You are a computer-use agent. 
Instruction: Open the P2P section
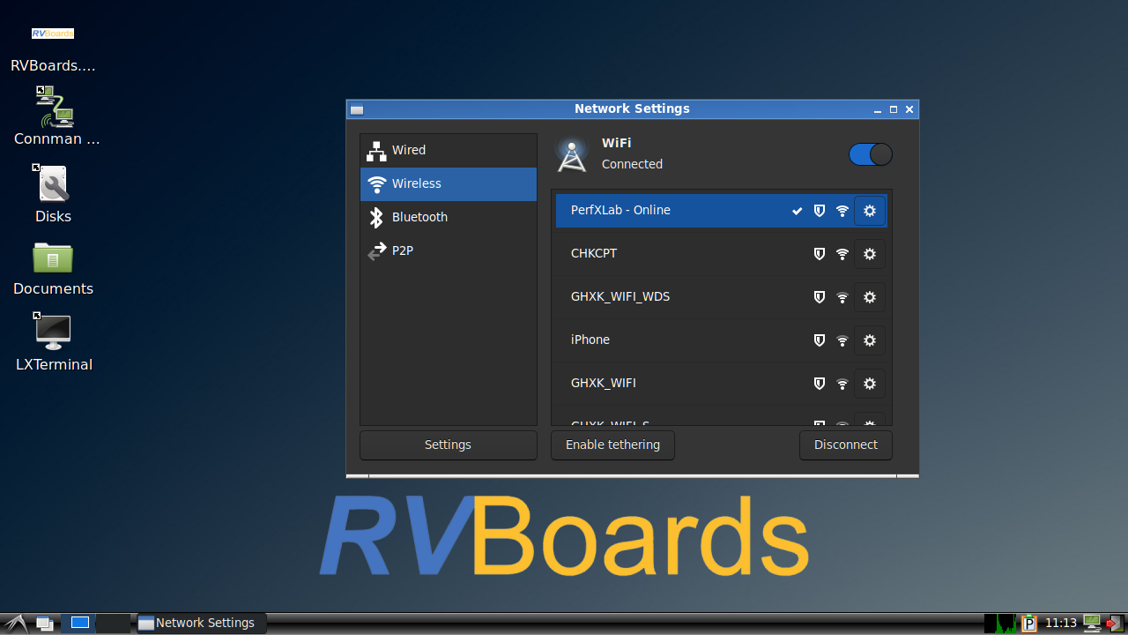tap(448, 251)
